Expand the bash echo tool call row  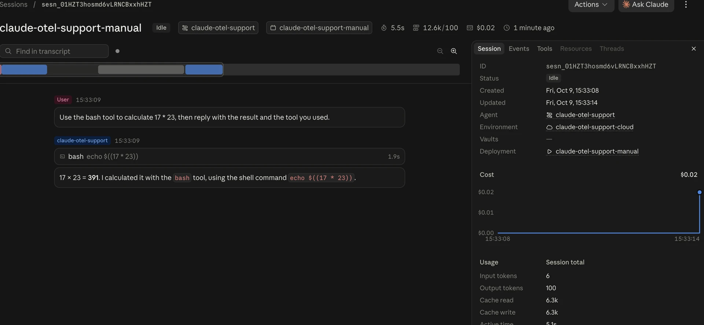pos(230,157)
